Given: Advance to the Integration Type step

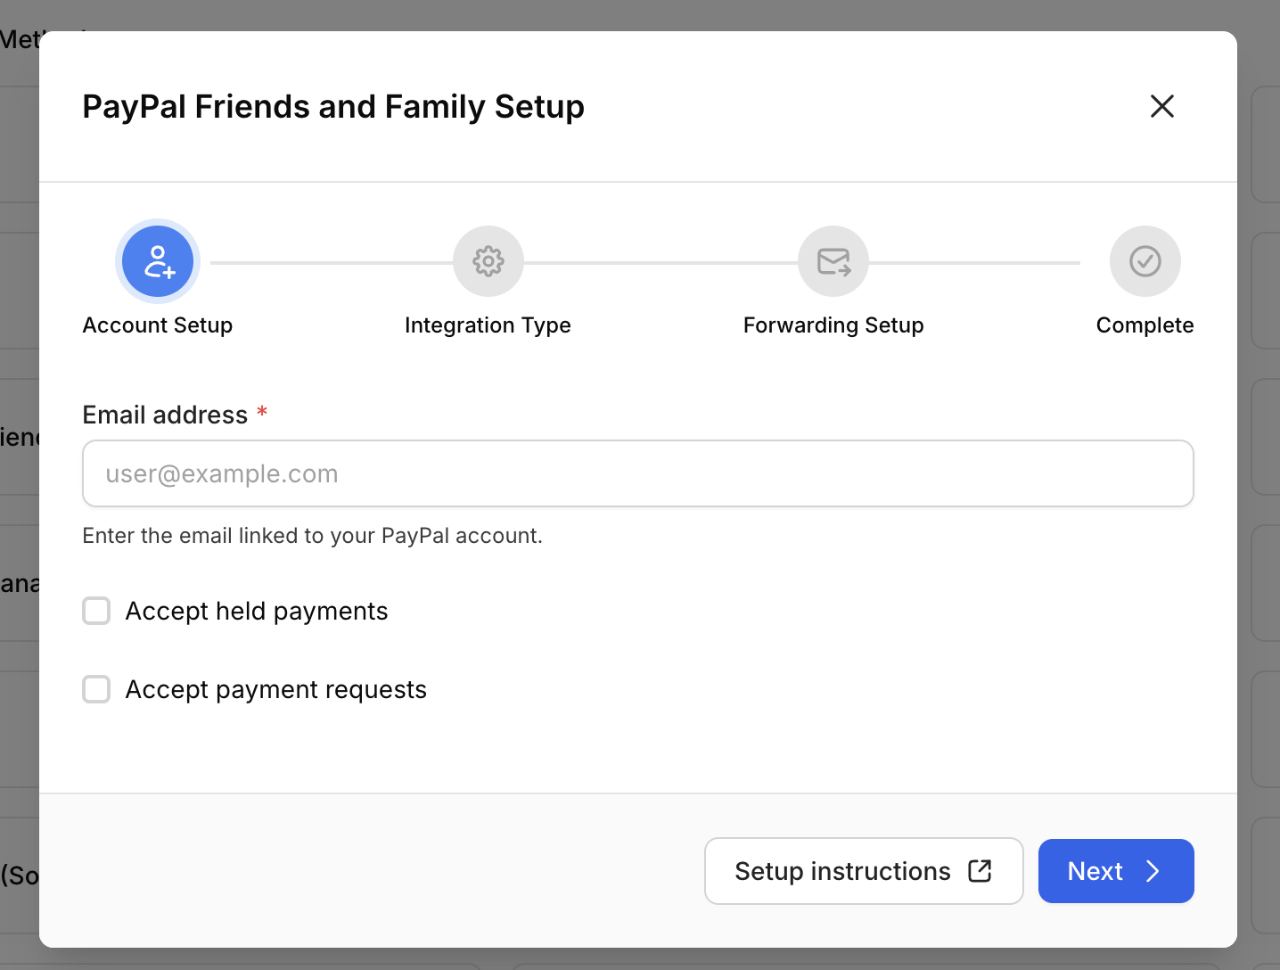Looking at the screenshot, I should 488,261.
